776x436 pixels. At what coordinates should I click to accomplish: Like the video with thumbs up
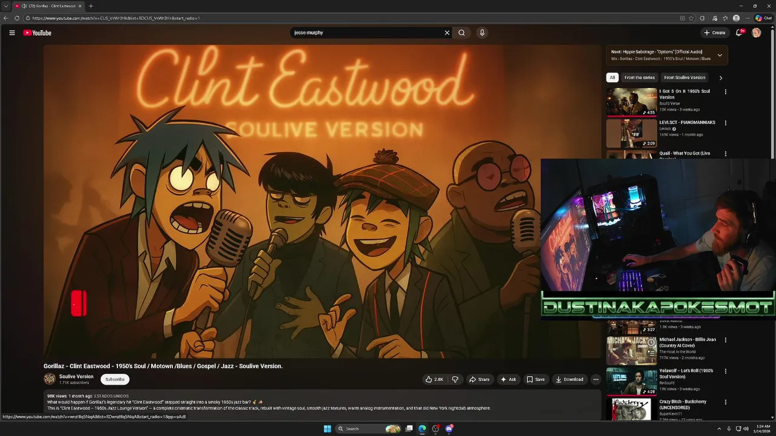(434, 380)
